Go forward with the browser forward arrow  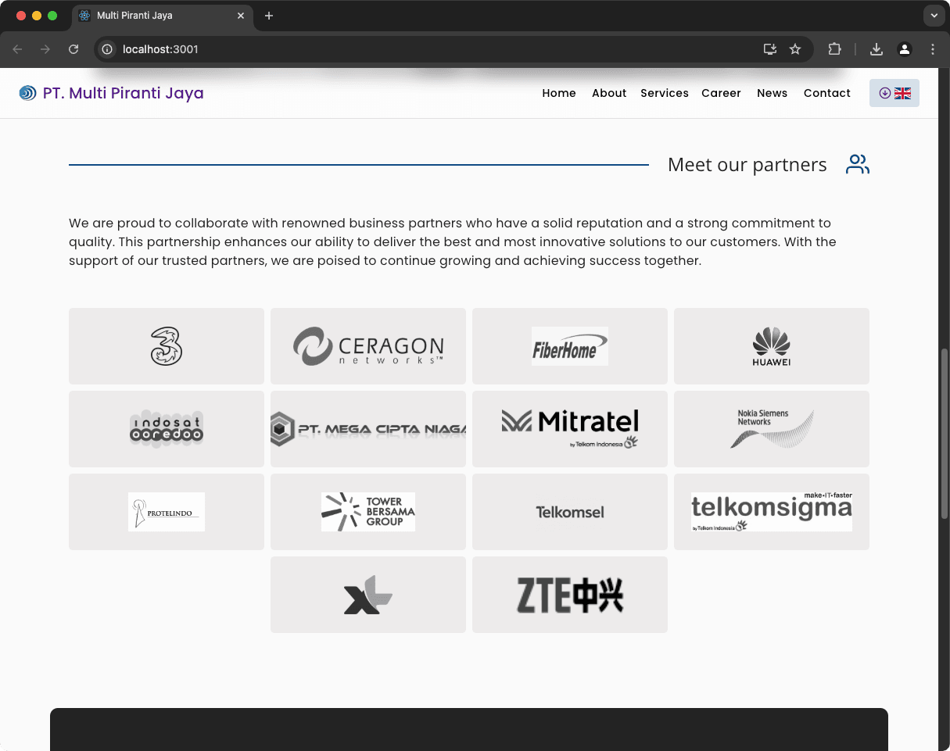coord(45,49)
